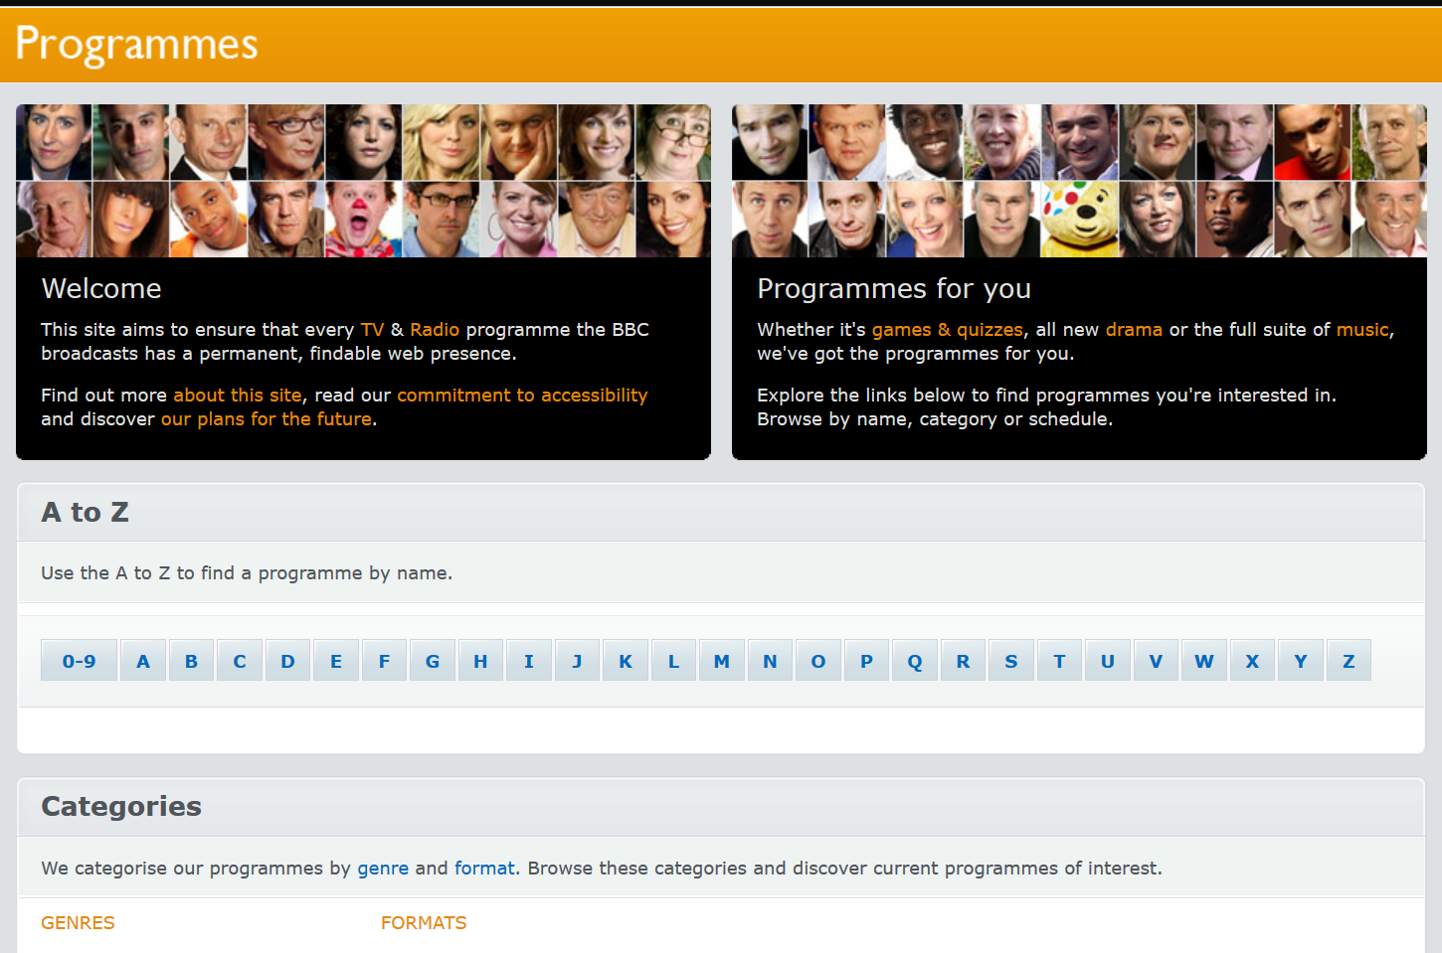Click the 'Categories' section heading

point(121,807)
